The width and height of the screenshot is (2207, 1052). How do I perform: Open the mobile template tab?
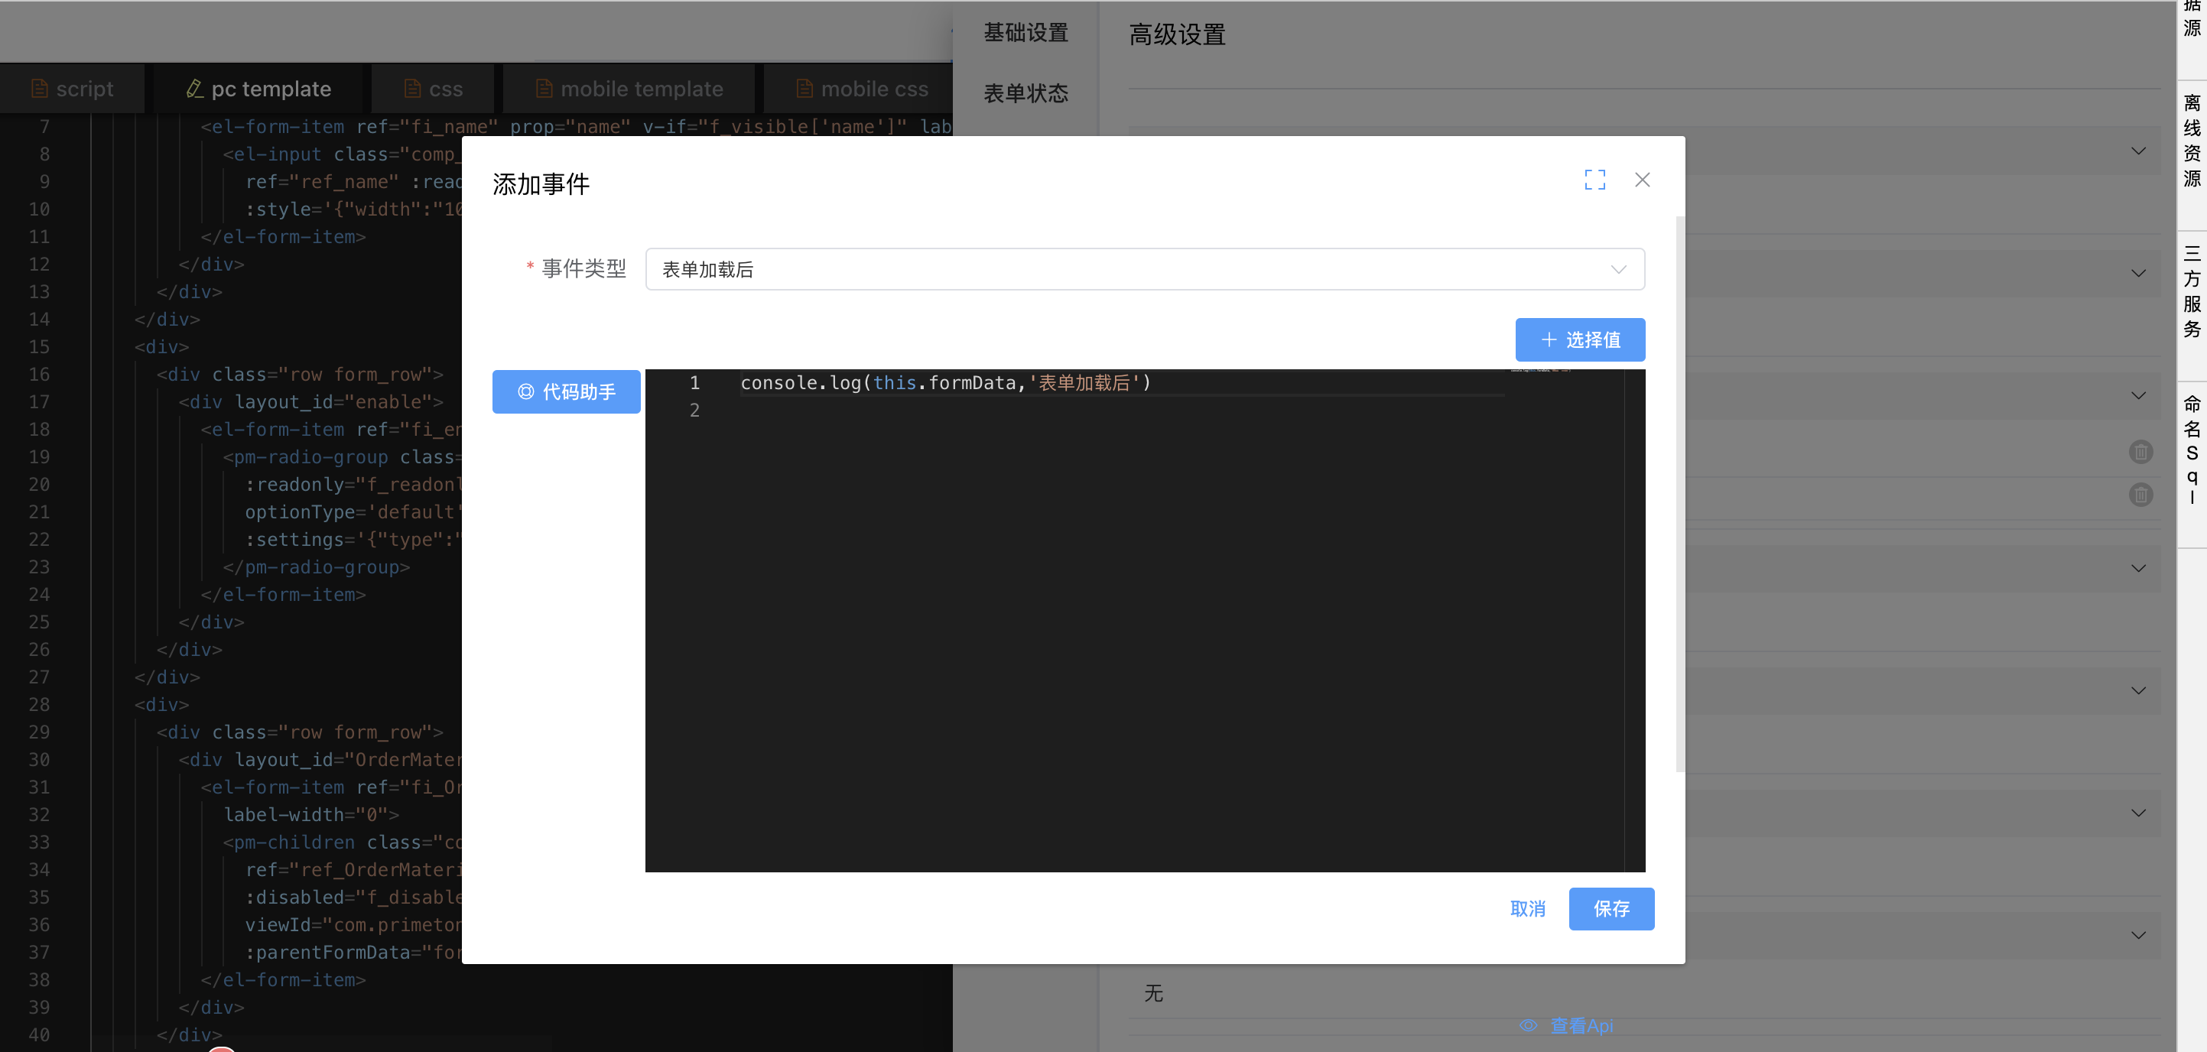629,89
